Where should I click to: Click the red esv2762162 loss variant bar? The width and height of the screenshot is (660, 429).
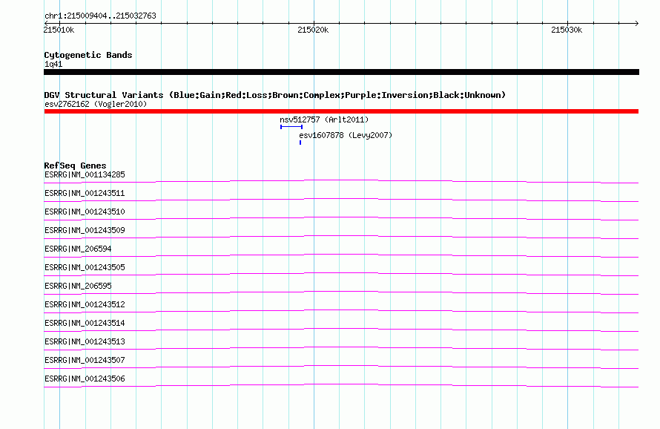(341, 111)
